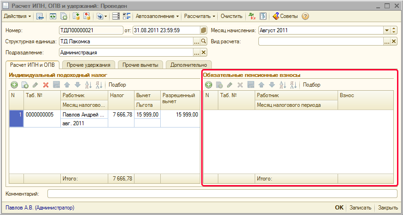Screen dimensions: 403x215
Task: Open the Рассчитать dropdown menu
Action: coord(200,16)
